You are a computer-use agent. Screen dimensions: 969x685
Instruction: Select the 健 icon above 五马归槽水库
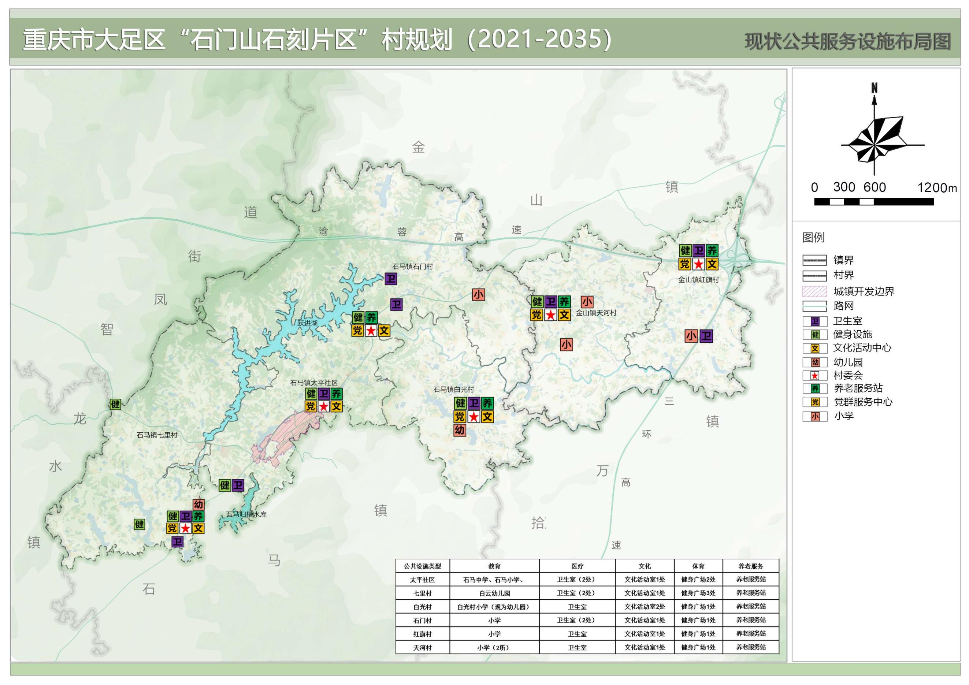(x=225, y=485)
